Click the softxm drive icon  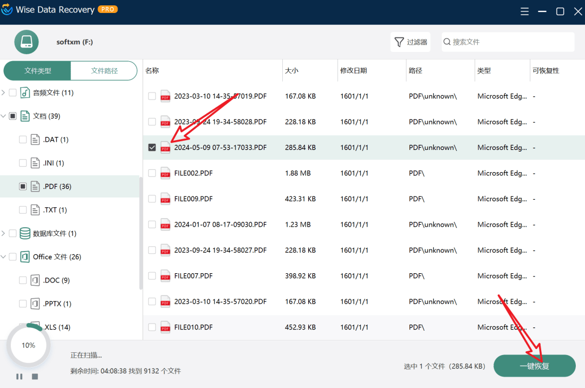(27, 42)
